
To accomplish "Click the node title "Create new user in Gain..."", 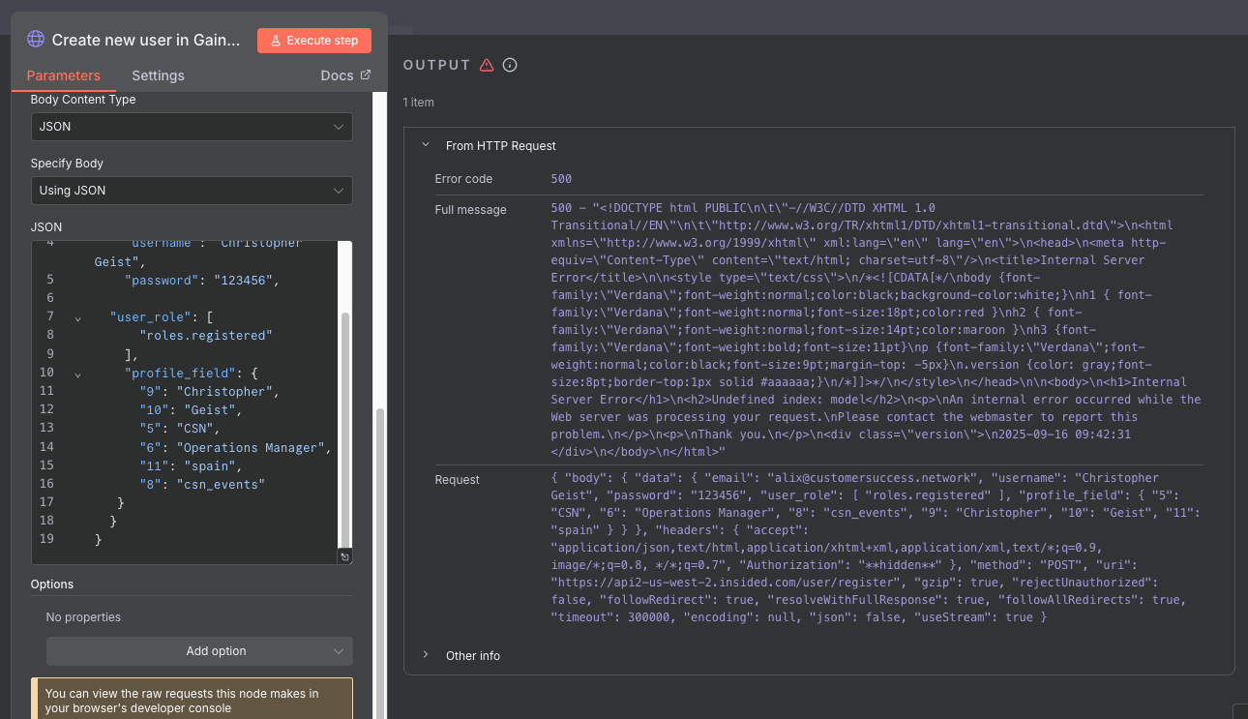I will (145, 40).
